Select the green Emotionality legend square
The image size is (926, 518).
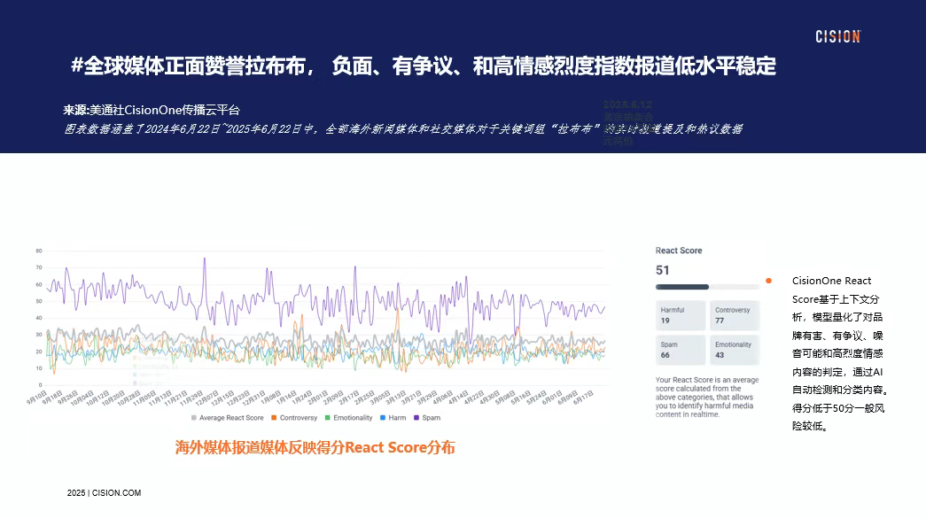329,417
